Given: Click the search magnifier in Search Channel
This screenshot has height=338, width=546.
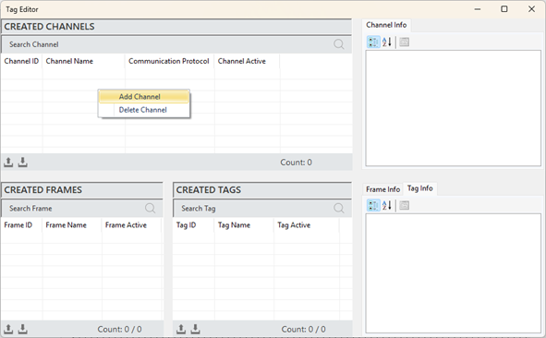Looking at the screenshot, I should click(339, 44).
